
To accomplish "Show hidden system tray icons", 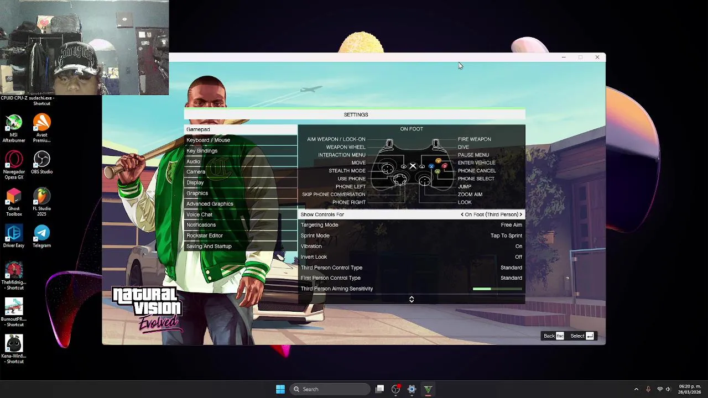I will pyautogui.click(x=636, y=389).
